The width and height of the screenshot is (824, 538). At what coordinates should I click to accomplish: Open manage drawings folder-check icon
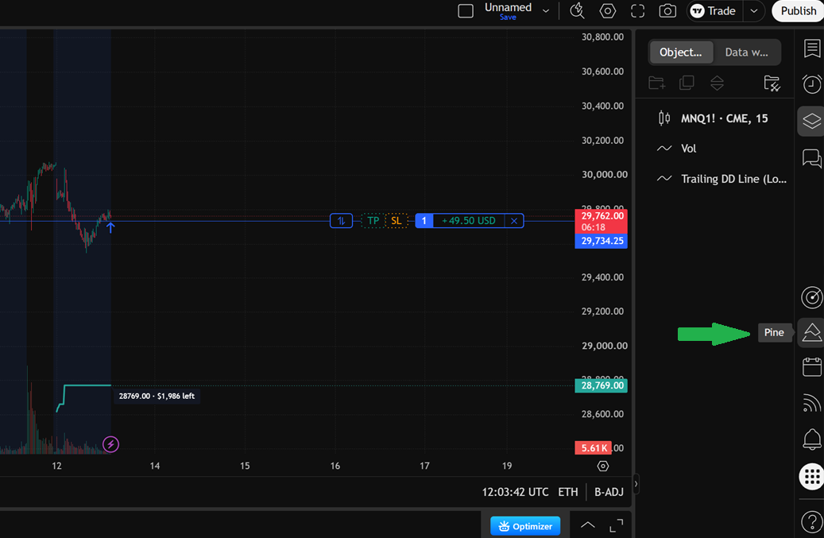point(772,83)
